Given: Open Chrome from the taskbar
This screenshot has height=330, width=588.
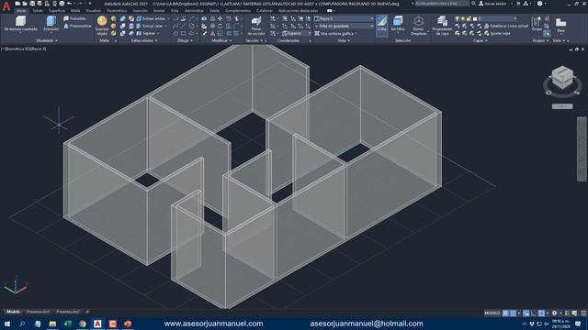Looking at the screenshot, I should (83, 324).
